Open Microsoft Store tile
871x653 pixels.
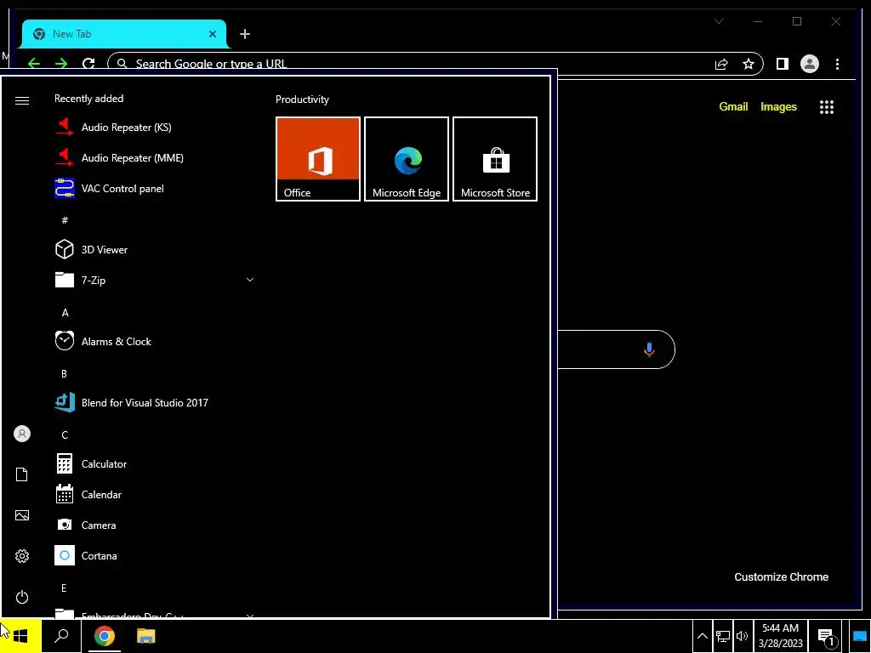(495, 159)
